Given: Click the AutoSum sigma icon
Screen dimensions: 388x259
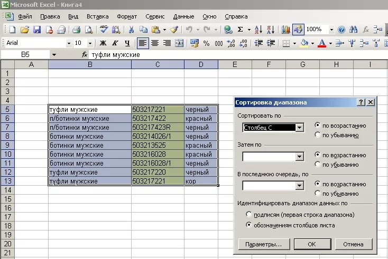Looking at the screenshot, I should pyautogui.click(x=241, y=30).
